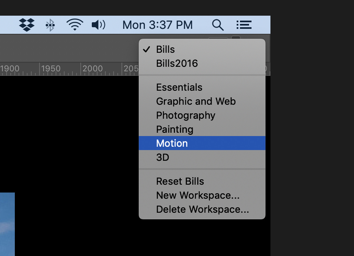Select Graphic and Web workspace
This screenshot has height=256, width=354.
[x=202, y=101]
